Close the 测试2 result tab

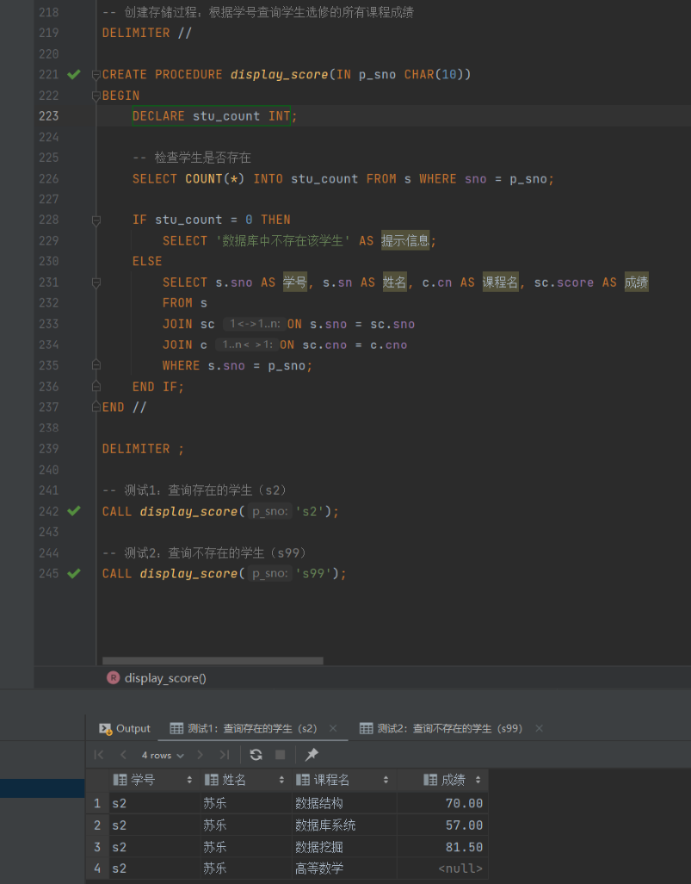click(x=539, y=728)
